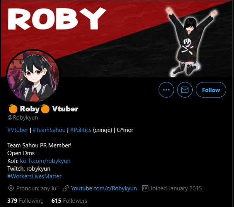The height and width of the screenshot is (207, 234).
Task: View the 379 Following list
Action: coord(26,201)
